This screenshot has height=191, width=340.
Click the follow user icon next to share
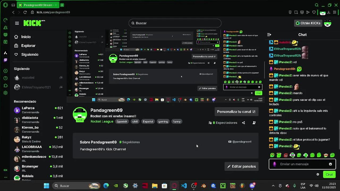tap(254, 123)
